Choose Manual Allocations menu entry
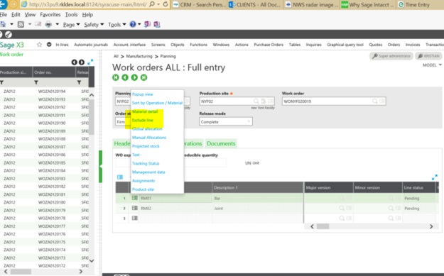This screenshot has height=276, width=444. (x=149, y=138)
